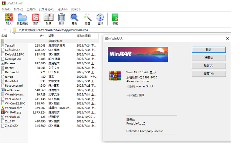Open the Options (選項(N)) menu
The image size is (244, 150).
pyautogui.click(x=62, y=9)
